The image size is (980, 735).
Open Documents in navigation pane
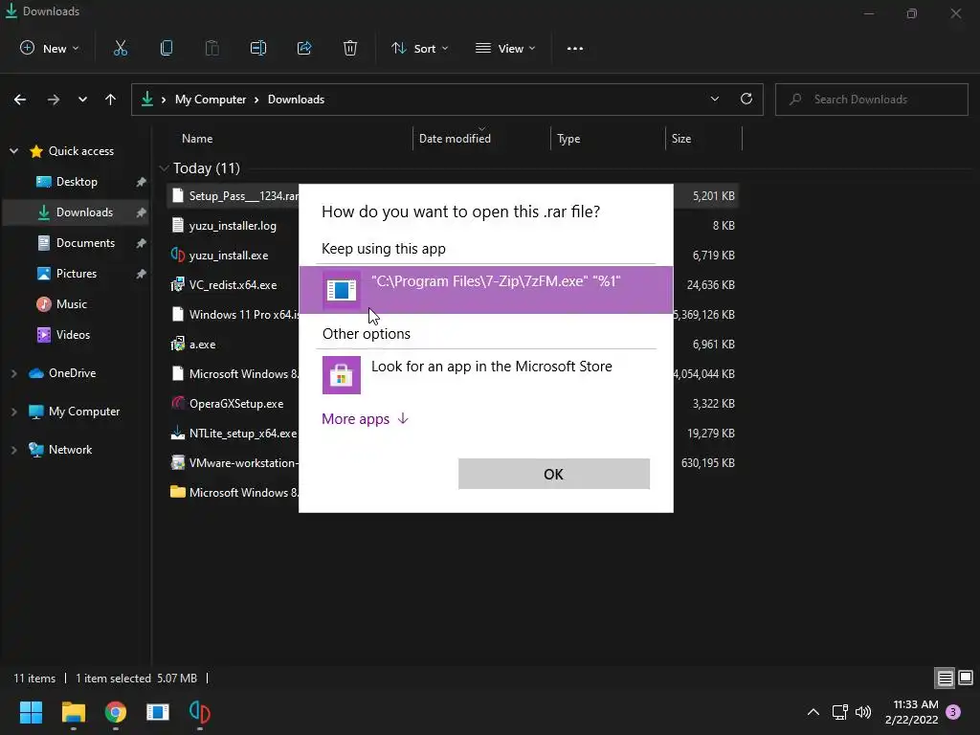[x=77, y=242]
